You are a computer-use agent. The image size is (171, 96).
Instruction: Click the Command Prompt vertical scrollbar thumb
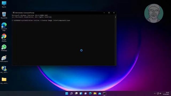(x=115, y=17)
